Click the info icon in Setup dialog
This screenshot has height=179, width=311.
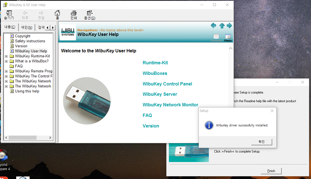209,125
